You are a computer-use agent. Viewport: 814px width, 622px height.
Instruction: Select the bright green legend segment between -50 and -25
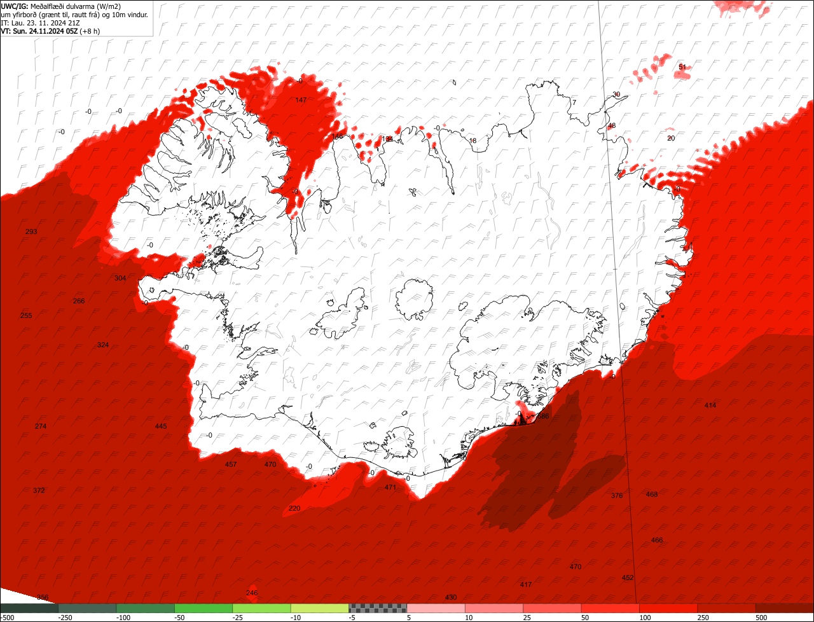[203, 608]
